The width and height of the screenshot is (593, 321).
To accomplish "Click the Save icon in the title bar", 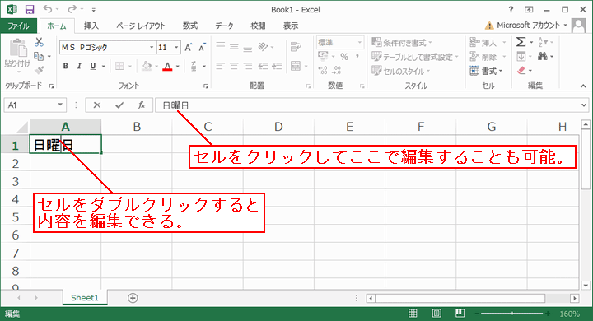I will point(29,9).
